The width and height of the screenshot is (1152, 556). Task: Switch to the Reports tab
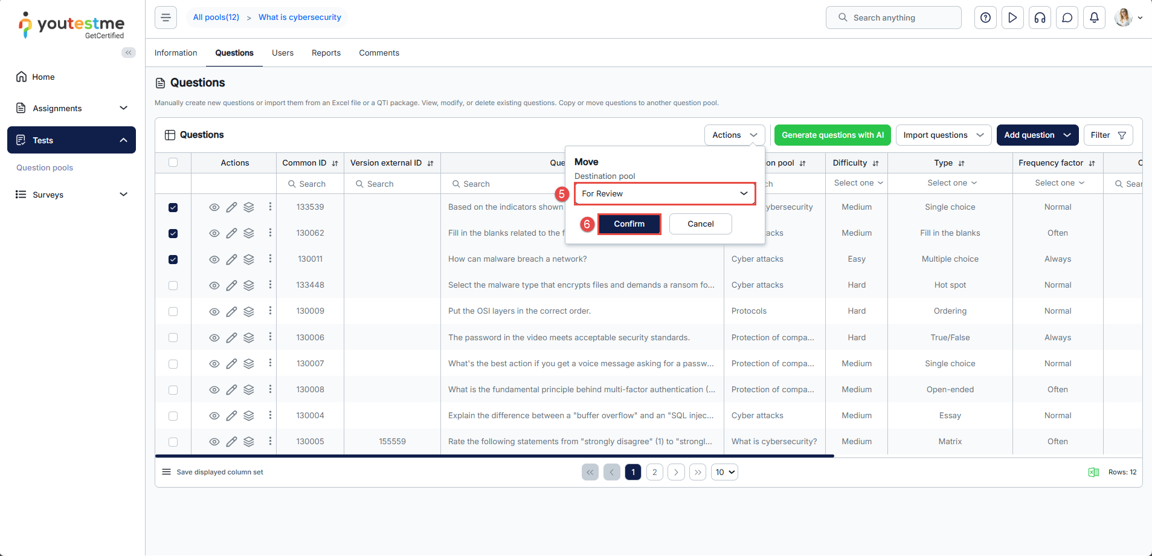point(326,53)
